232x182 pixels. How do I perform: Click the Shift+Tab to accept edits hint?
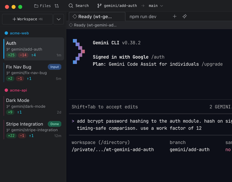tap(105, 107)
